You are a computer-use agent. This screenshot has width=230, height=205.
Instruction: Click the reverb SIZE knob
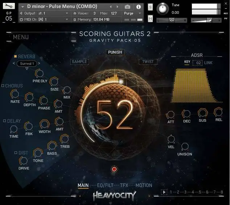pyautogui.click(x=54, y=81)
